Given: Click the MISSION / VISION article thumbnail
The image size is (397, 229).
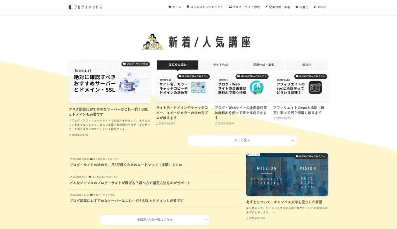Looking at the screenshot, I should [287, 175].
